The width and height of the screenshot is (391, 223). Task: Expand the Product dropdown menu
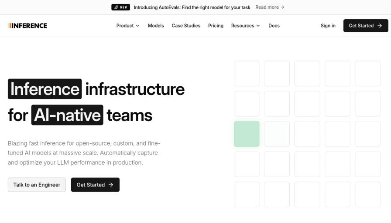coord(128,26)
